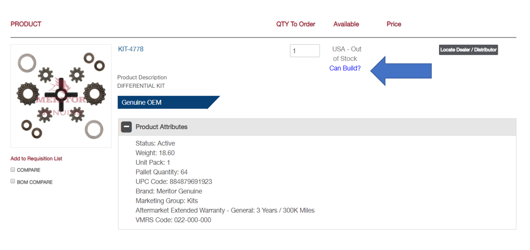Screen dimensions: 530x250
Task: Click the USA - Out of Stock text
Action: tap(346, 54)
